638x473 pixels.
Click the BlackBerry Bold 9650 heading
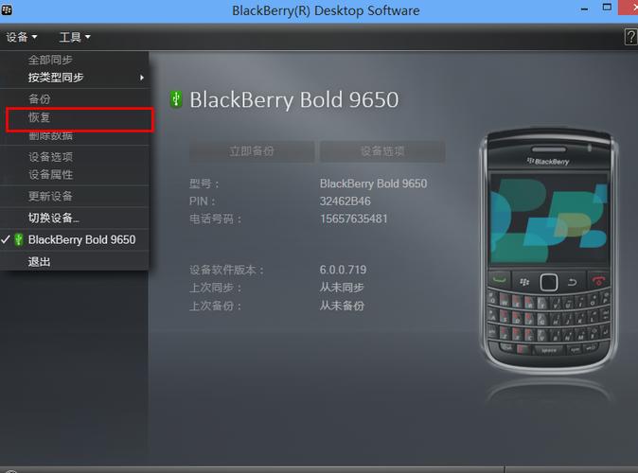pyautogui.click(x=294, y=100)
